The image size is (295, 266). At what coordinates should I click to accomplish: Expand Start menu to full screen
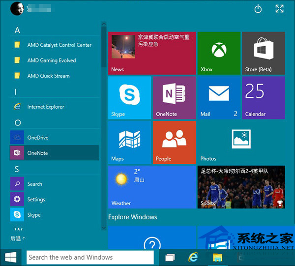[x=279, y=8]
